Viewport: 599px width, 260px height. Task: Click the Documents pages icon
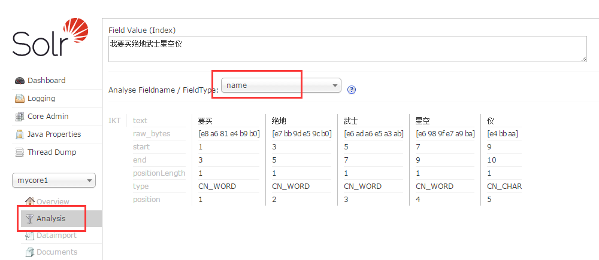29,252
